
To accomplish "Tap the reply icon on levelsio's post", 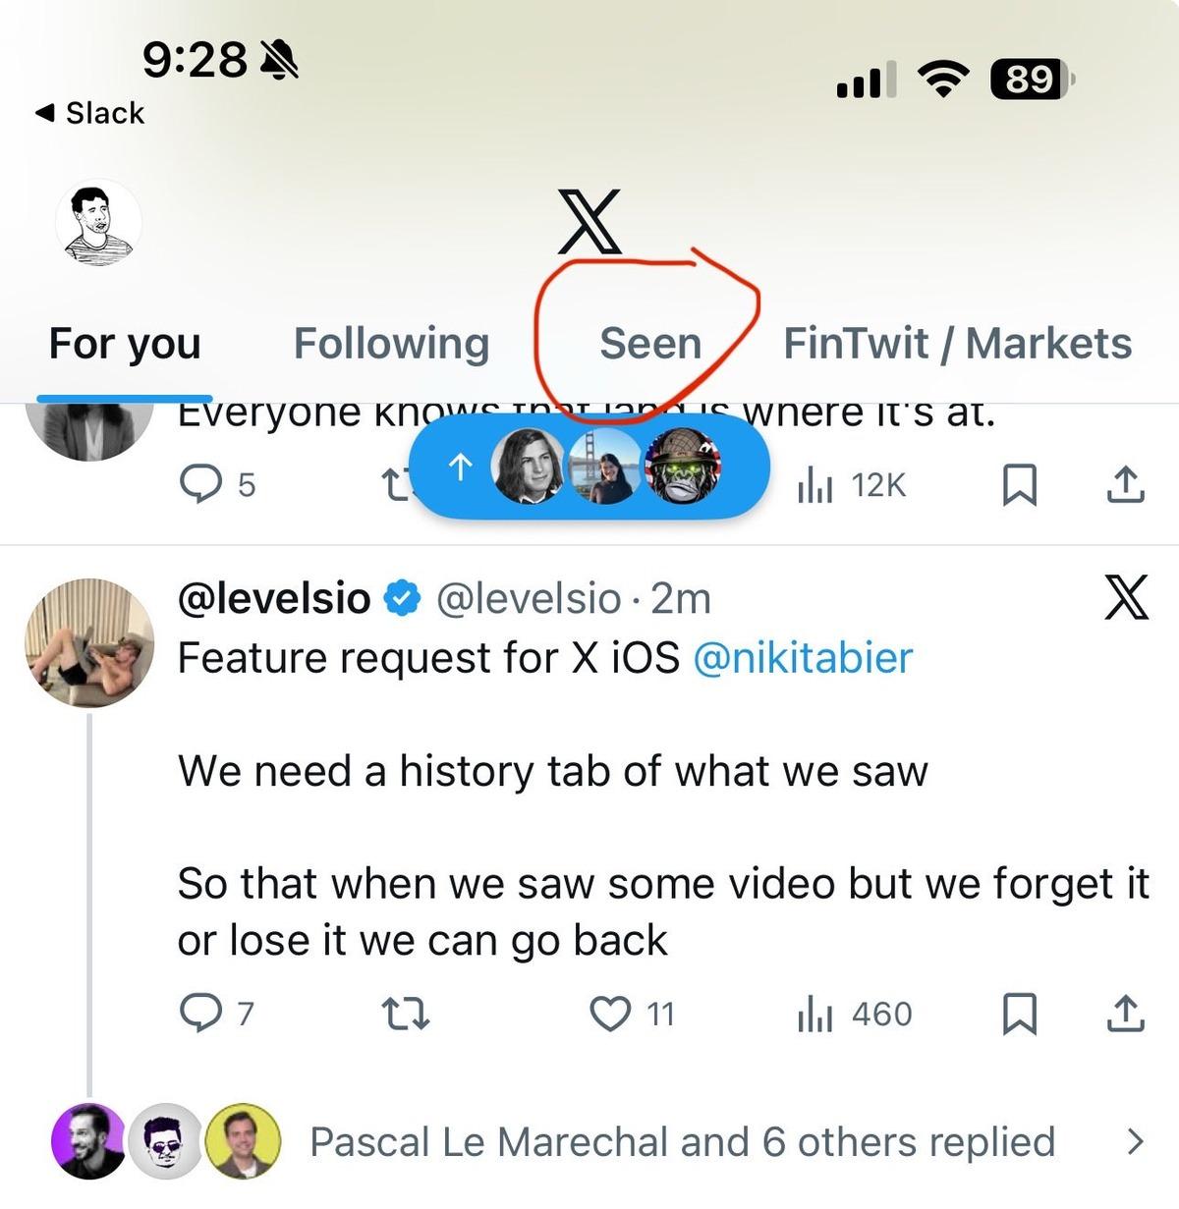I will [201, 1013].
